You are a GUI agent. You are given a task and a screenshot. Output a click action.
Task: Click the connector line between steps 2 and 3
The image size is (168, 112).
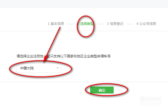100,24
